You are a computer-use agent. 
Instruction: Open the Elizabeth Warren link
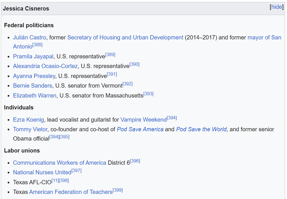click(35, 96)
